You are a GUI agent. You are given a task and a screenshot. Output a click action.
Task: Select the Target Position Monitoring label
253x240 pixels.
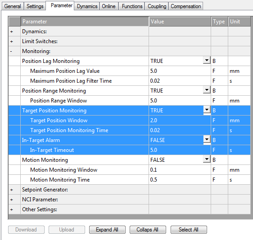[x=54, y=111]
